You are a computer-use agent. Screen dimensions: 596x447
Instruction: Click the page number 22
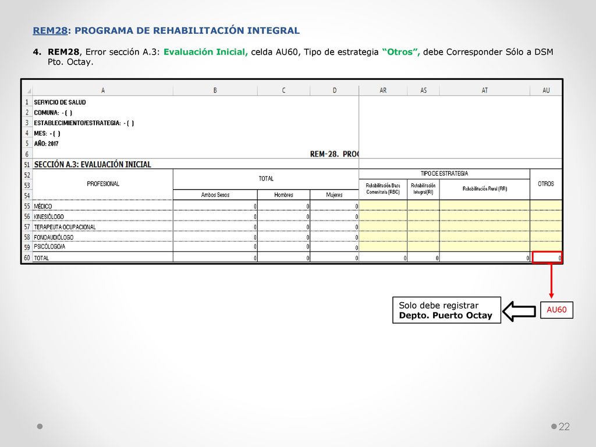[564, 427]
